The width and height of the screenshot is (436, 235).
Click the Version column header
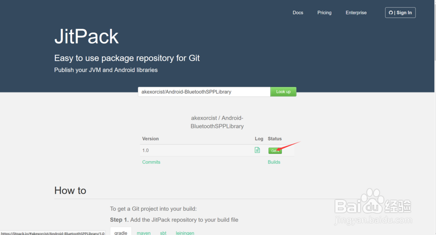(x=150, y=138)
